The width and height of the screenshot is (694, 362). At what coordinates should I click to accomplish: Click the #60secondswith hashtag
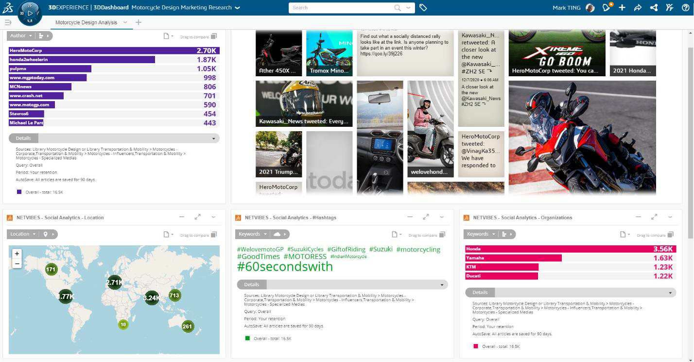[285, 266]
